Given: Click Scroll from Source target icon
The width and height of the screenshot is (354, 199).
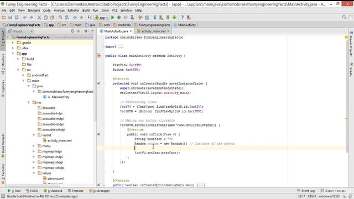Looking at the screenshot, I should (x=72, y=31).
